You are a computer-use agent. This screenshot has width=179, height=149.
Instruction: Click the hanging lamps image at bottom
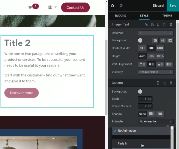38,143
